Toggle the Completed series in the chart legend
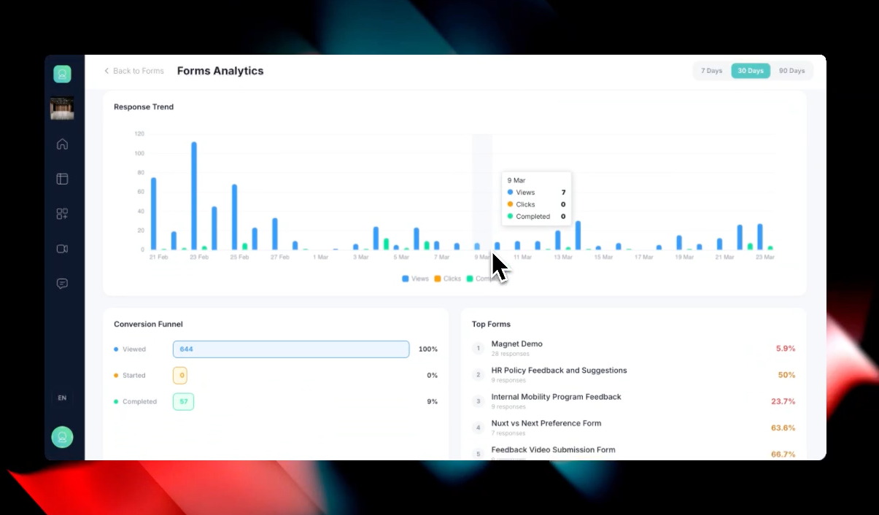879x515 pixels. pos(482,278)
